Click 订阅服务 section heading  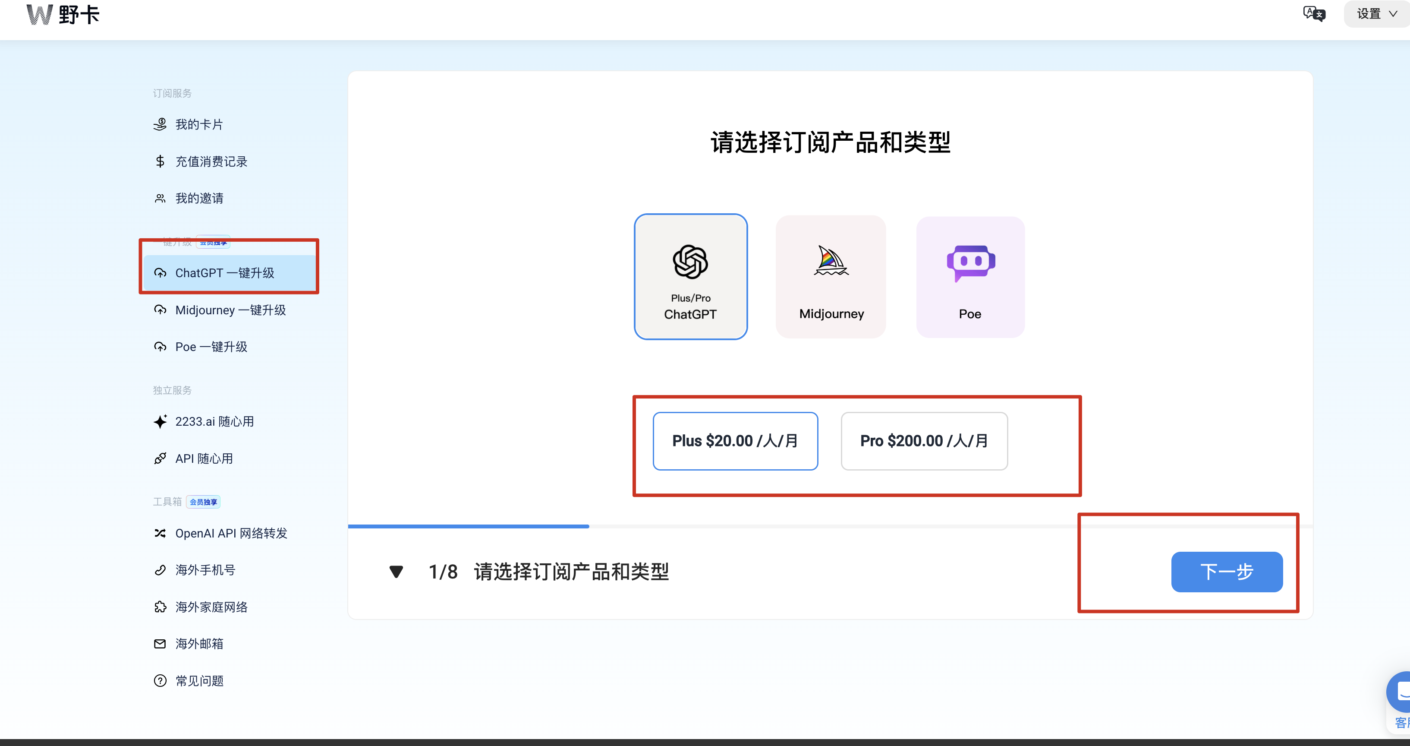[x=173, y=93]
